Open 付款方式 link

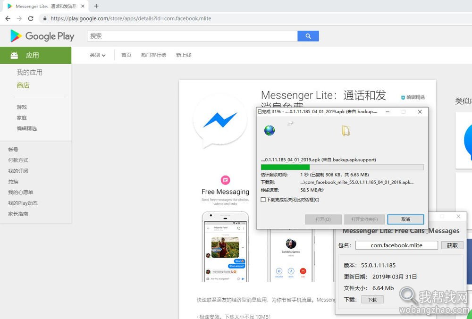coord(18,160)
